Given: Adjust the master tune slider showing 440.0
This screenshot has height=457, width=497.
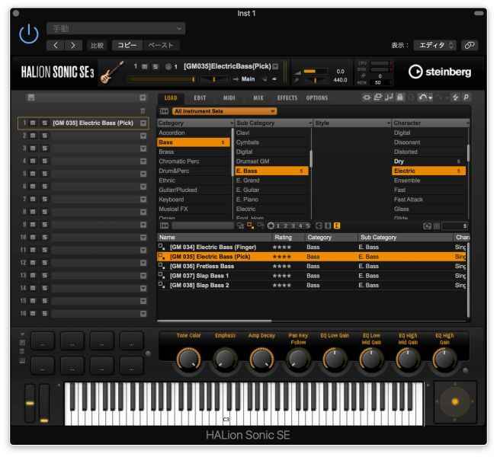Looking at the screenshot, I should pyautogui.click(x=315, y=81).
